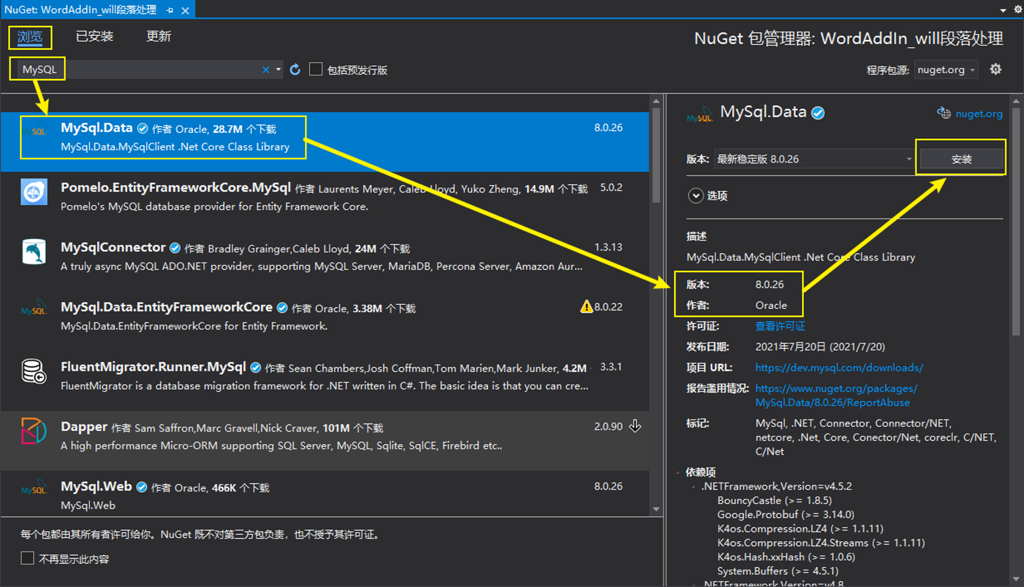Click the warning triangle on MySql.Data.EntityFrameworkCore
The height and width of the screenshot is (587, 1024).
[586, 306]
